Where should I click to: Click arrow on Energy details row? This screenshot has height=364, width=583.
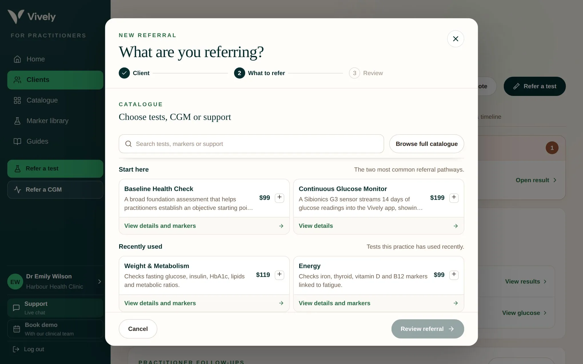(456, 303)
